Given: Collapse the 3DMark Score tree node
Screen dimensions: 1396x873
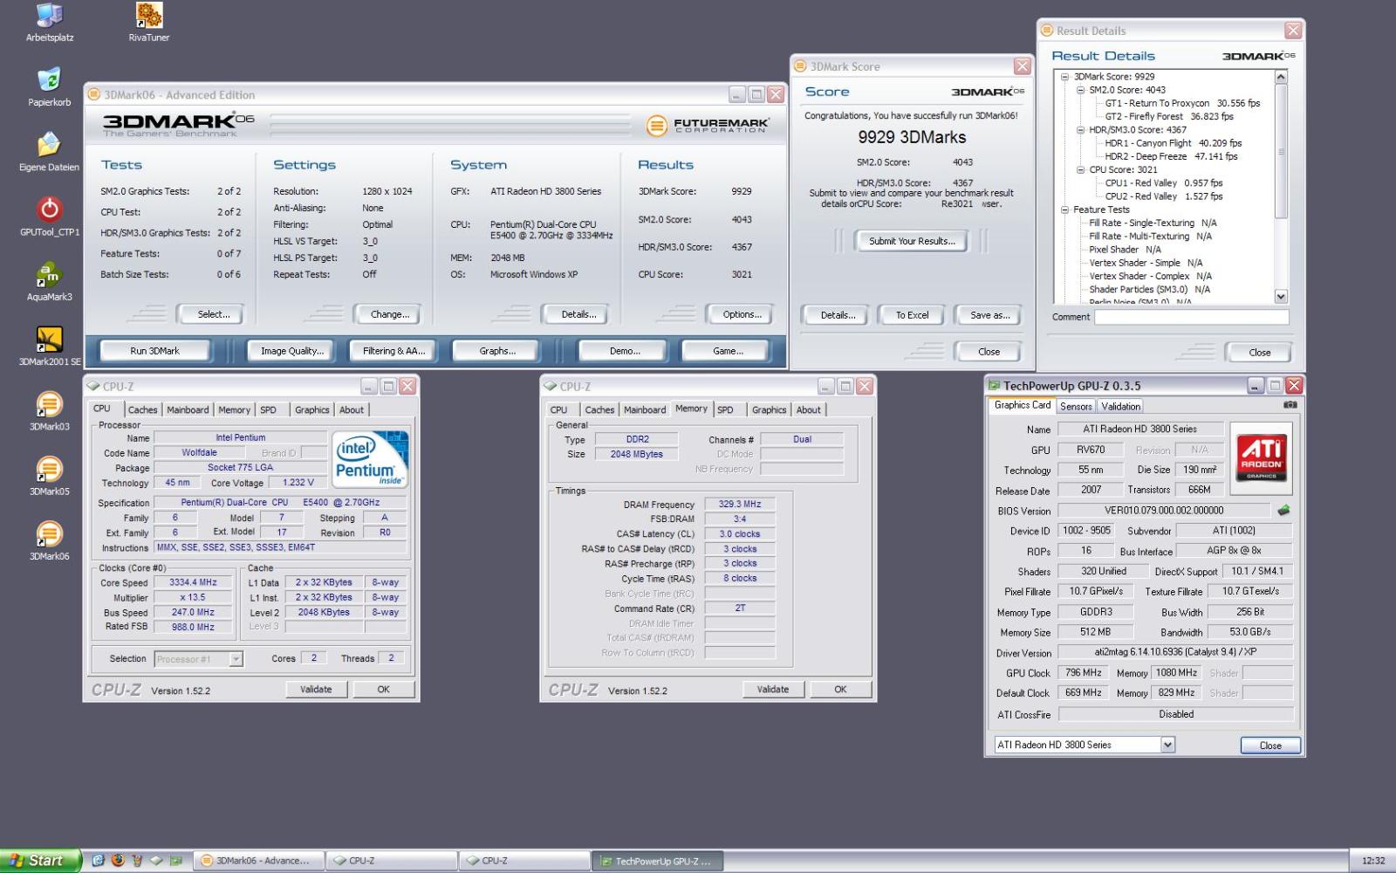Looking at the screenshot, I should [1064, 77].
